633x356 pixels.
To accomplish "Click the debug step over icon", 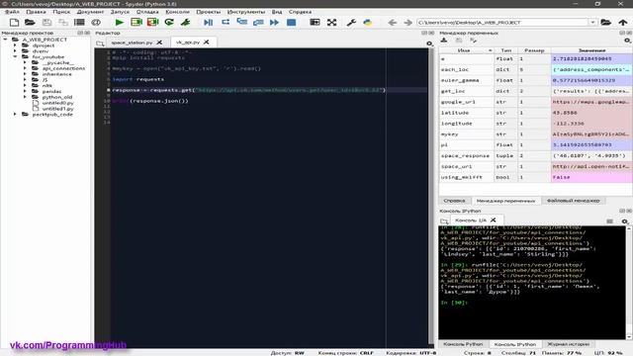I will coord(226,23).
